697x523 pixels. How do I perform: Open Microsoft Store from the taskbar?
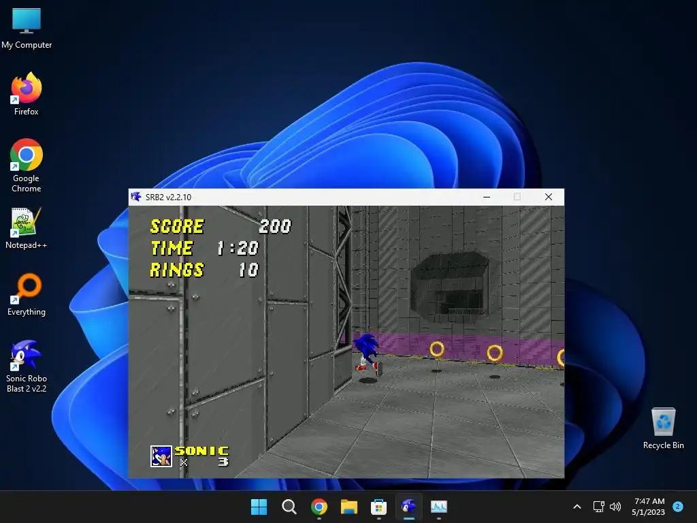click(378, 507)
